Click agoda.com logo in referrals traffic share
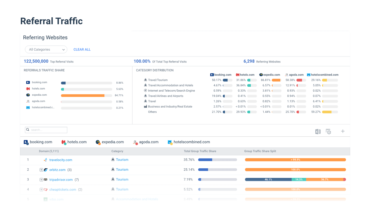Screen dimensions: 370x207 [28, 101]
